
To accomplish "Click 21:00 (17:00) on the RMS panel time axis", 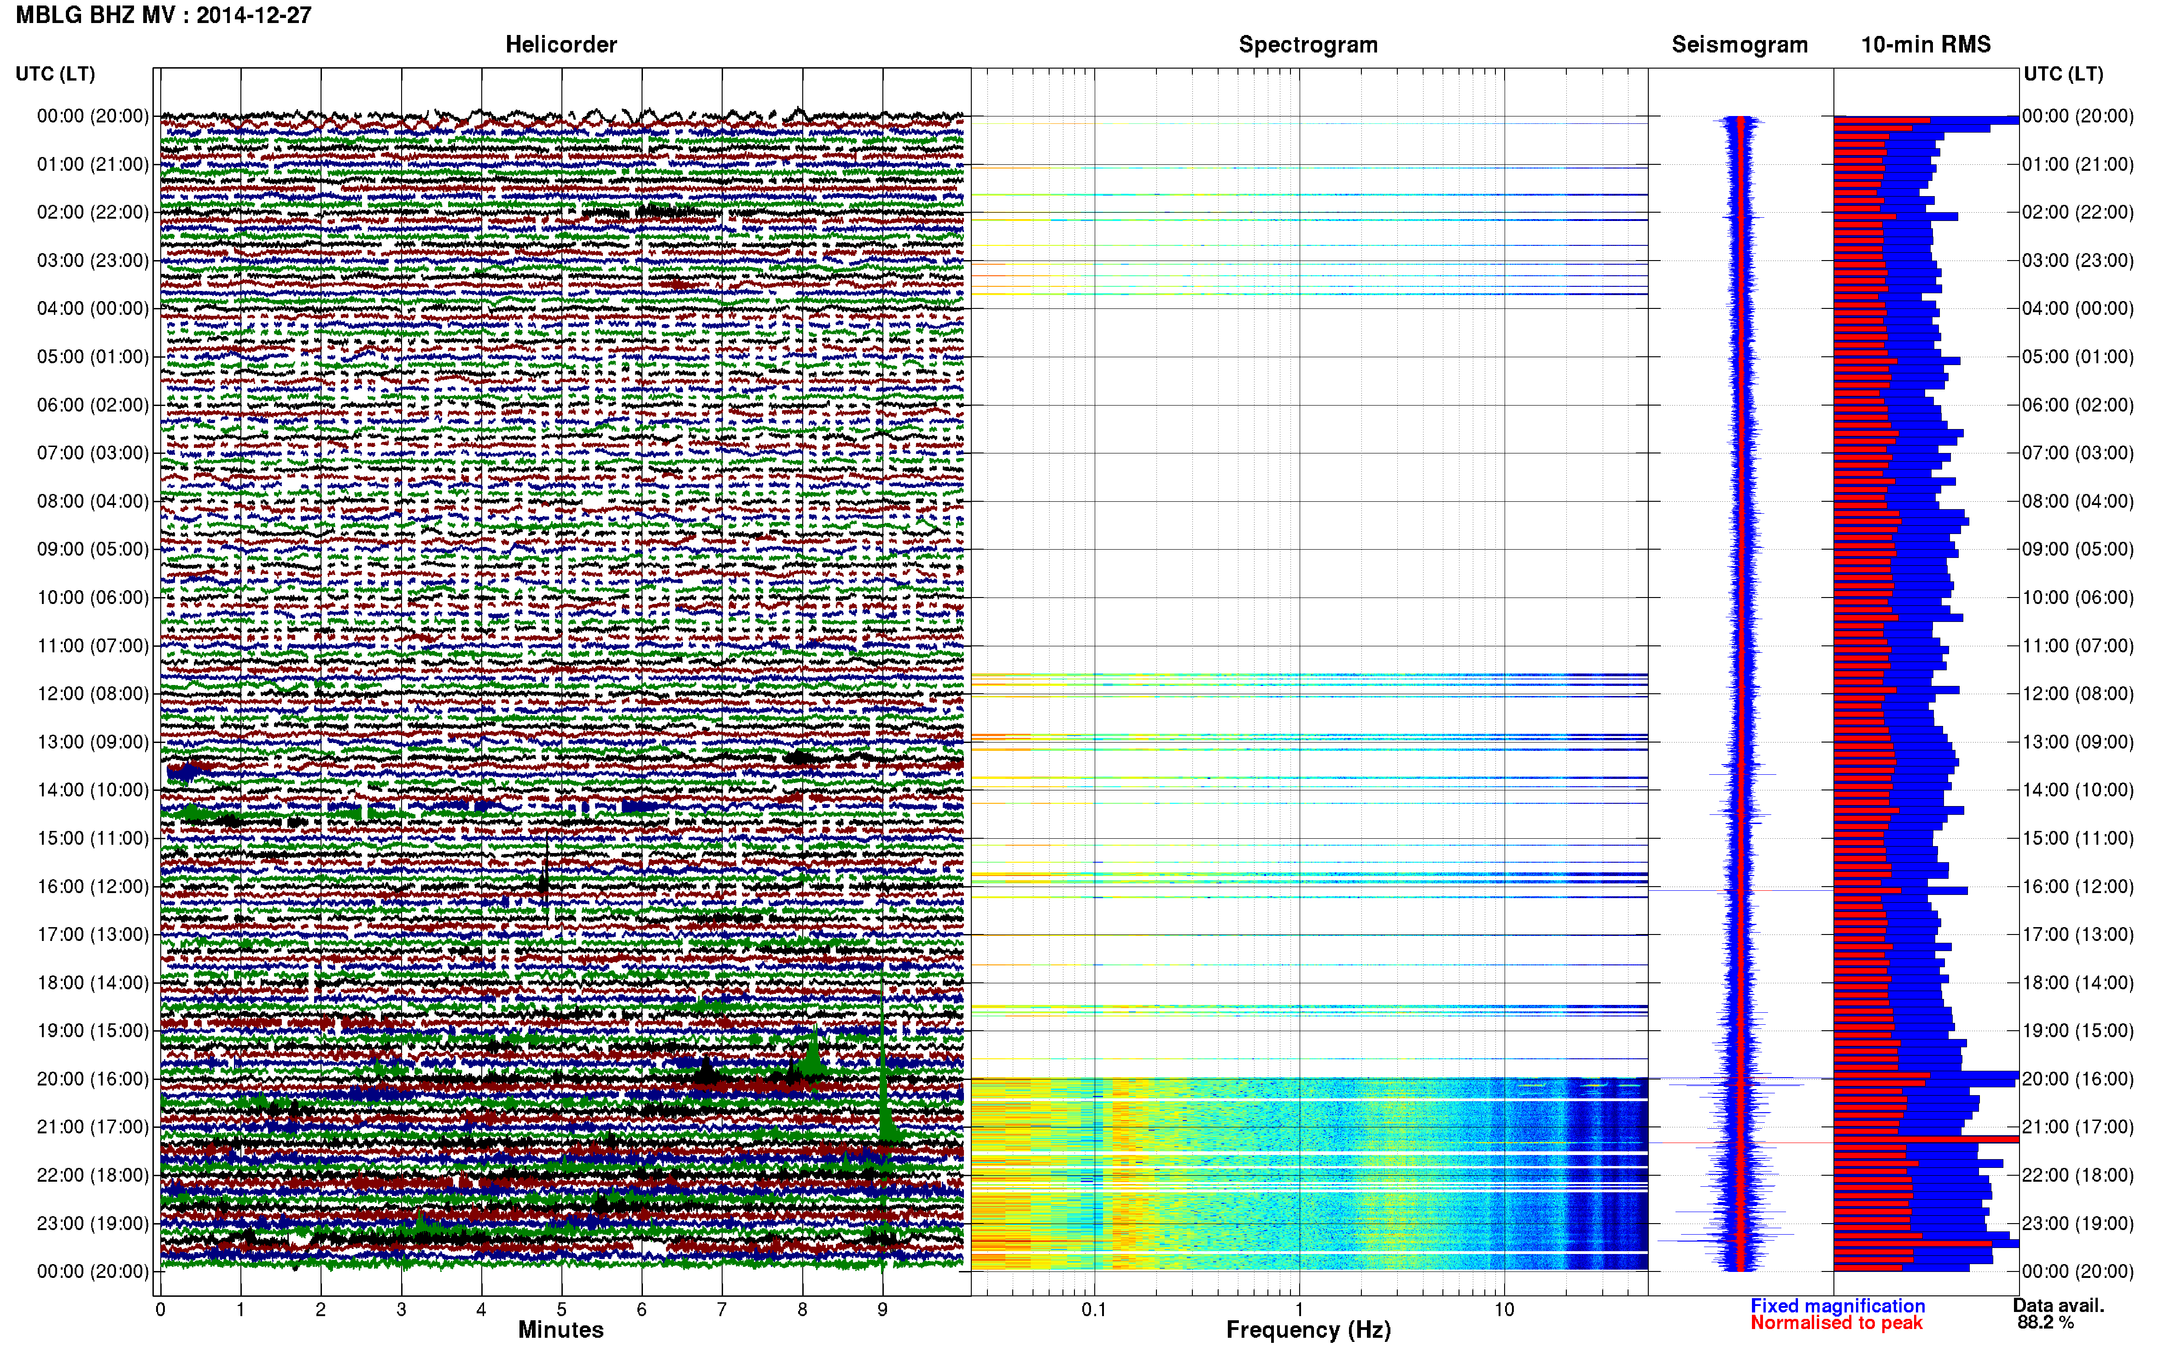I will [2078, 1127].
